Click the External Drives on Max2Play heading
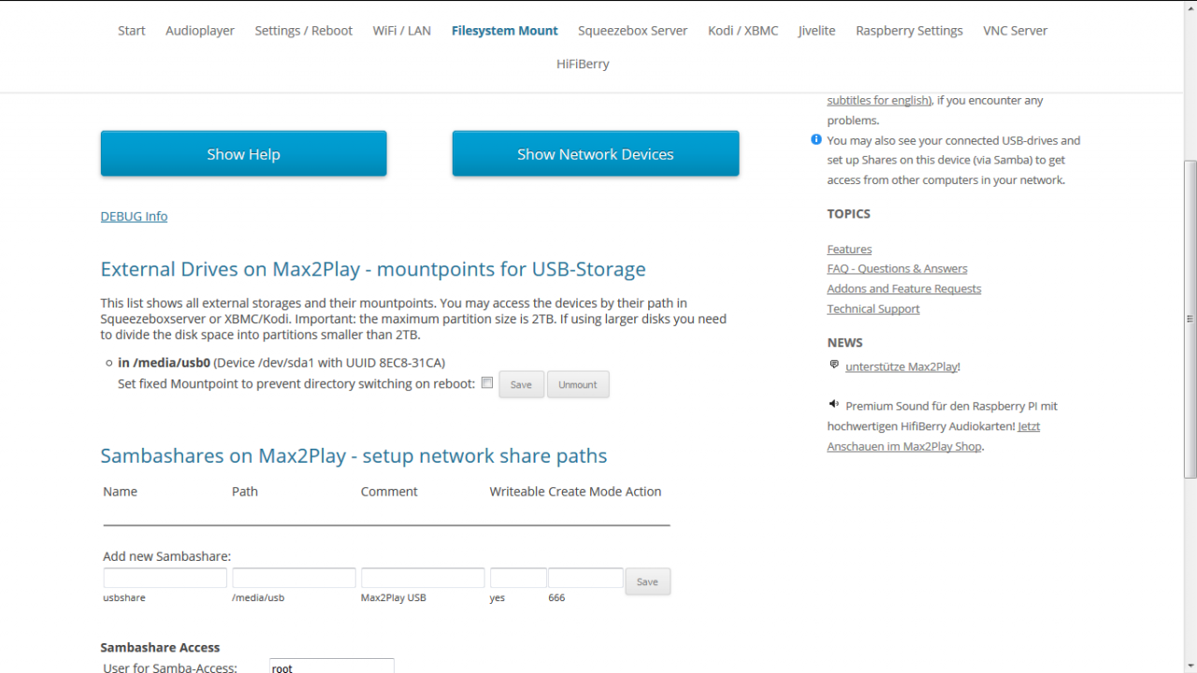This screenshot has height=673, width=1197. [373, 269]
